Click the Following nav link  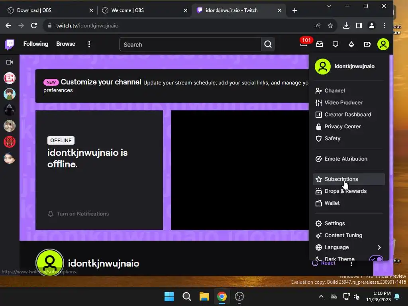(35, 44)
